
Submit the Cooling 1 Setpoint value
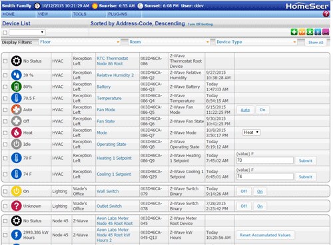point(306,177)
